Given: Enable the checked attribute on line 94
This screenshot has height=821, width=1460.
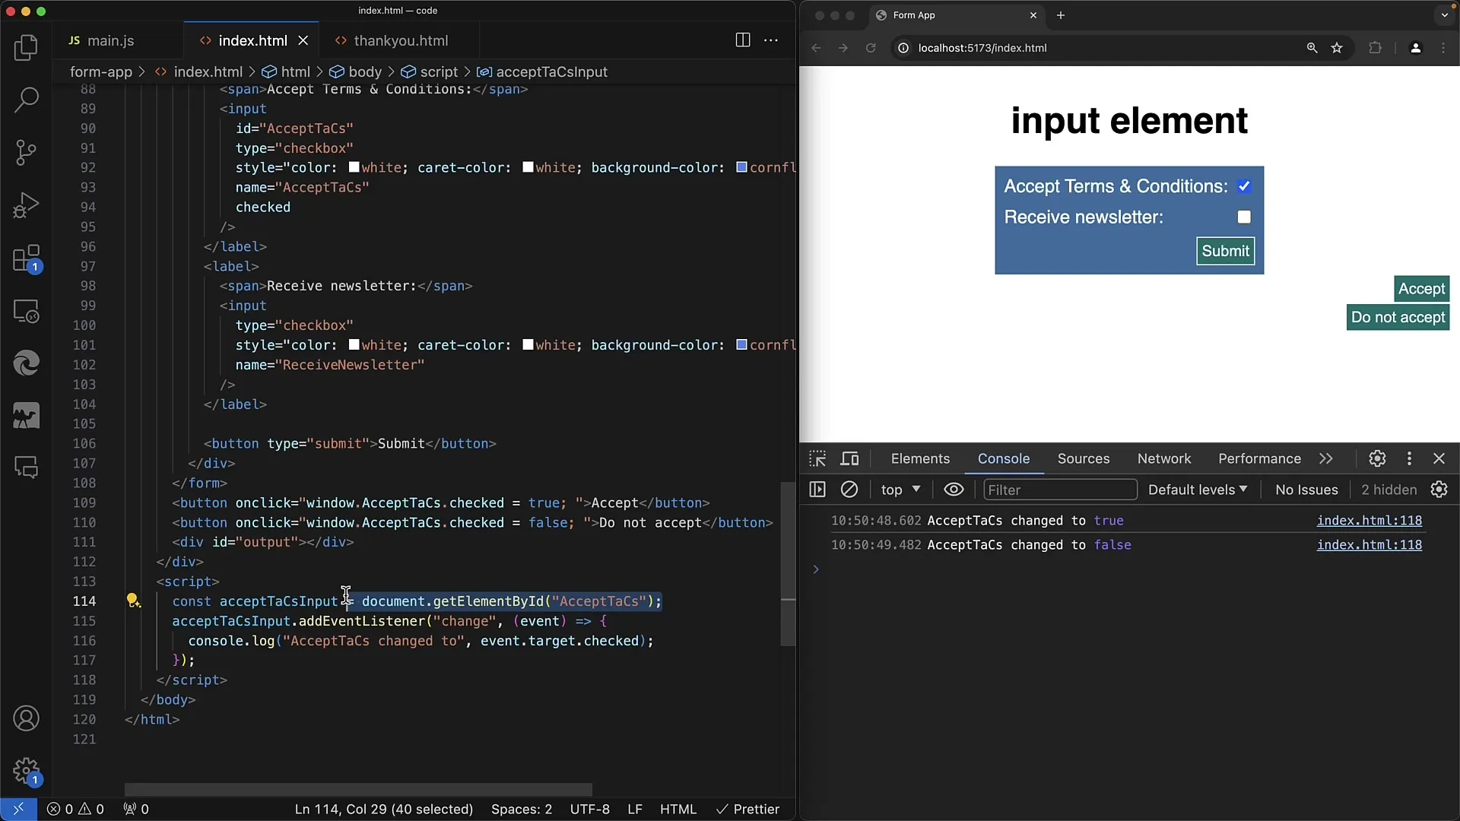Looking at the screenshot, I should [262, 207].
